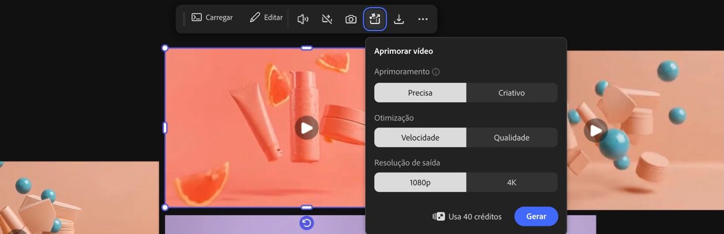Image resolution: width=724 pixels, height=234 pixels.
Task: Choose Qualidade optimization
Action: (x=512, y=137)
